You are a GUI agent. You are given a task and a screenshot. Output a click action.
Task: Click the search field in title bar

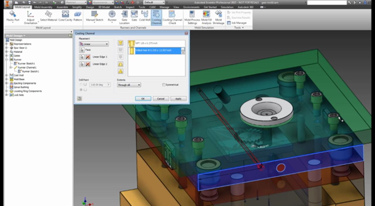pos(327,2)
